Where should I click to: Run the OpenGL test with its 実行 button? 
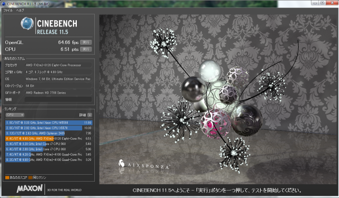point(86,42)
